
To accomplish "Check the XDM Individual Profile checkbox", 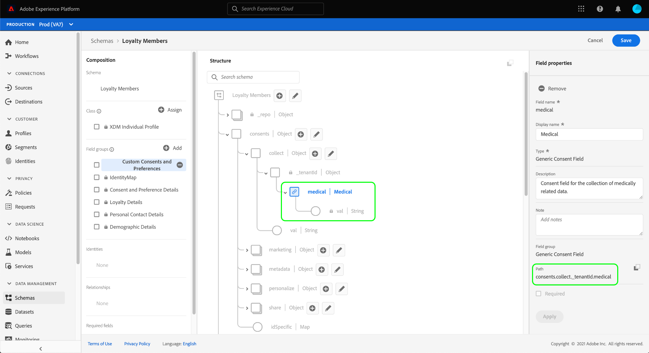I will 97,127.
